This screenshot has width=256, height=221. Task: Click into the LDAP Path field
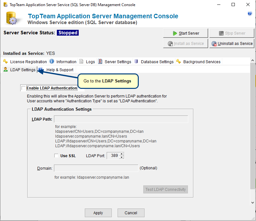[x=121, y=119]
